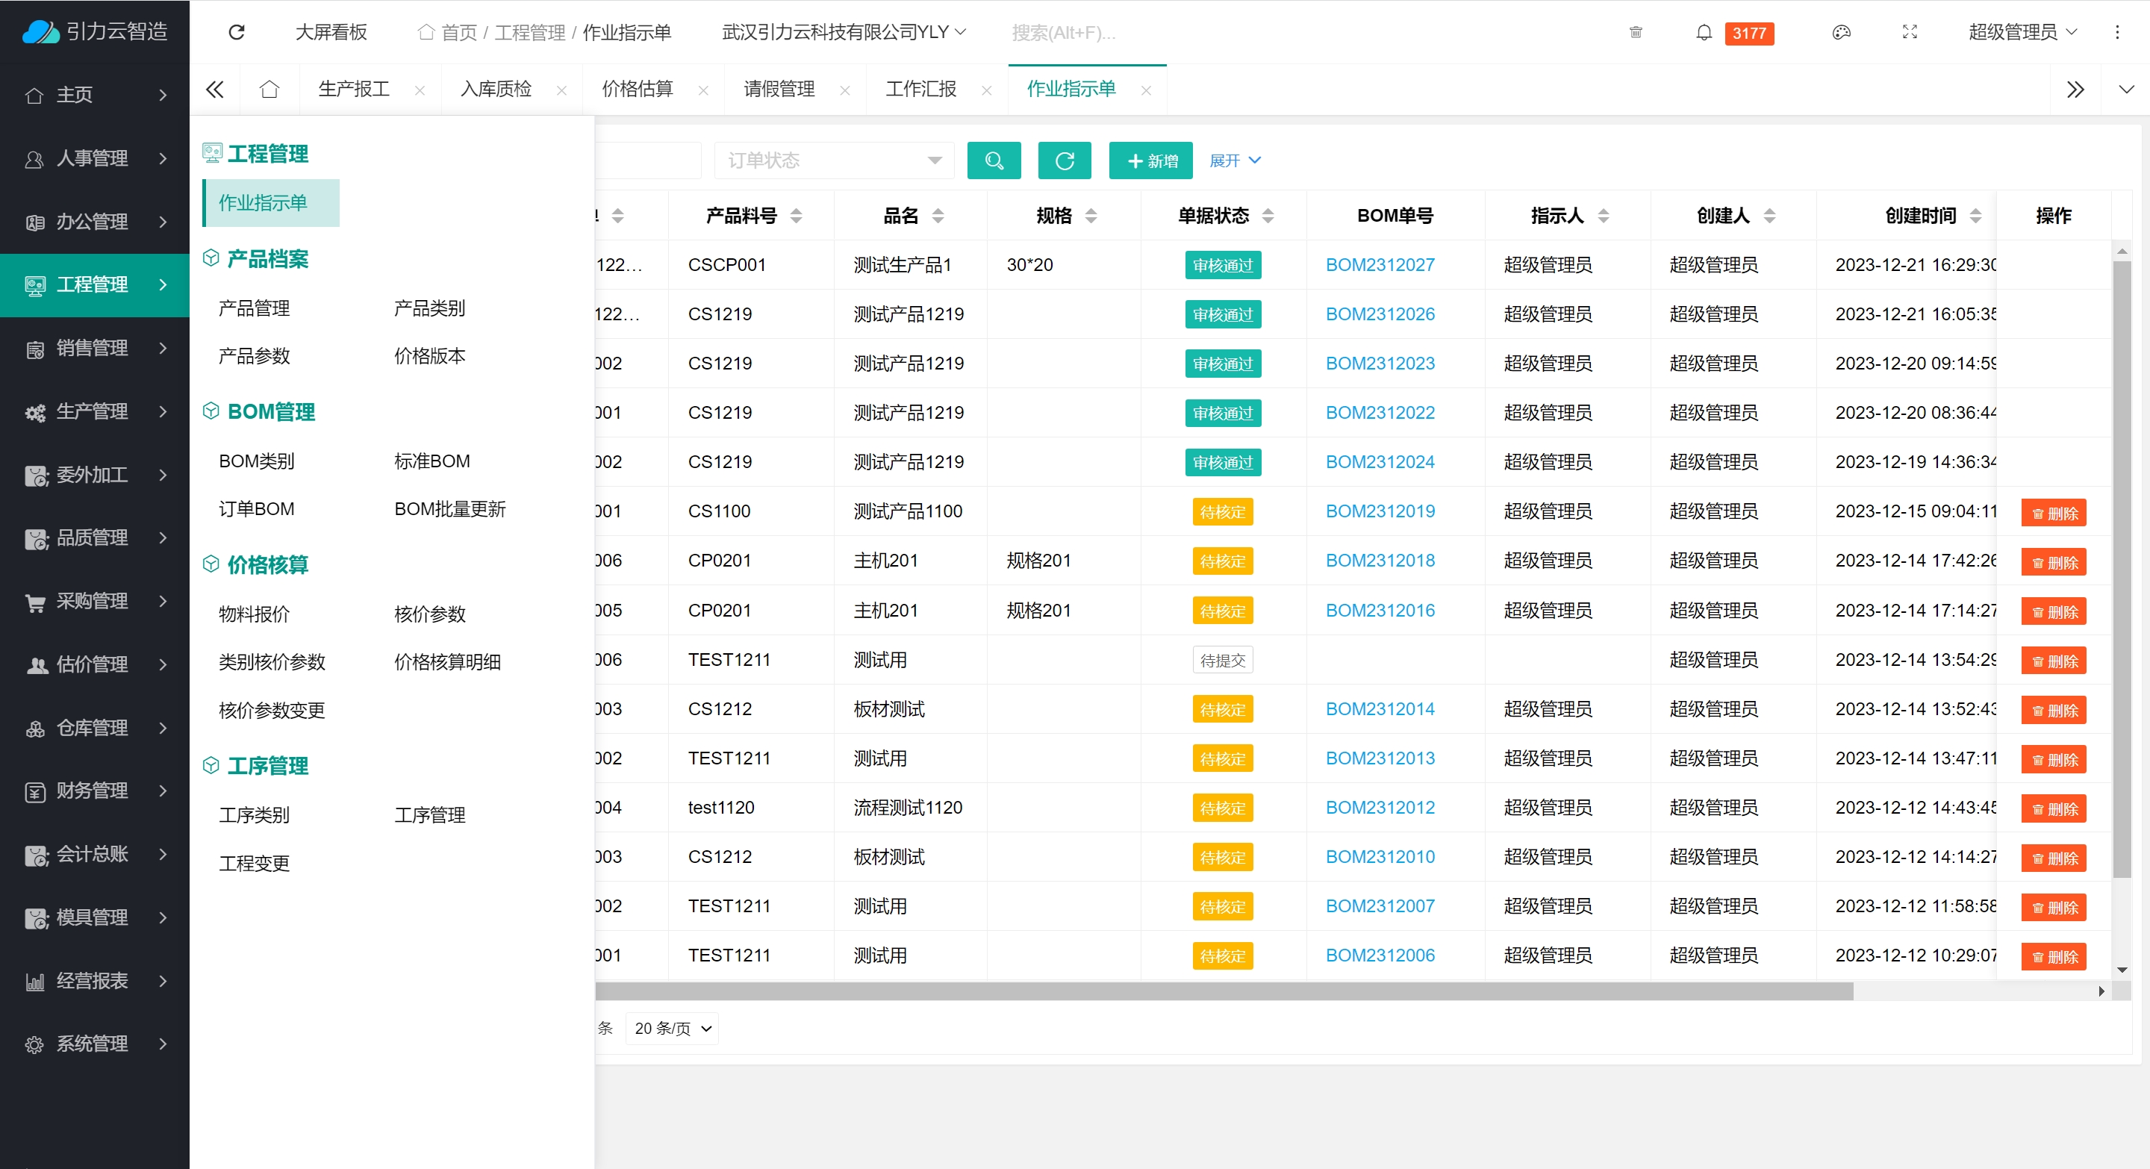Open the 订单状态 dropdown

833,160
